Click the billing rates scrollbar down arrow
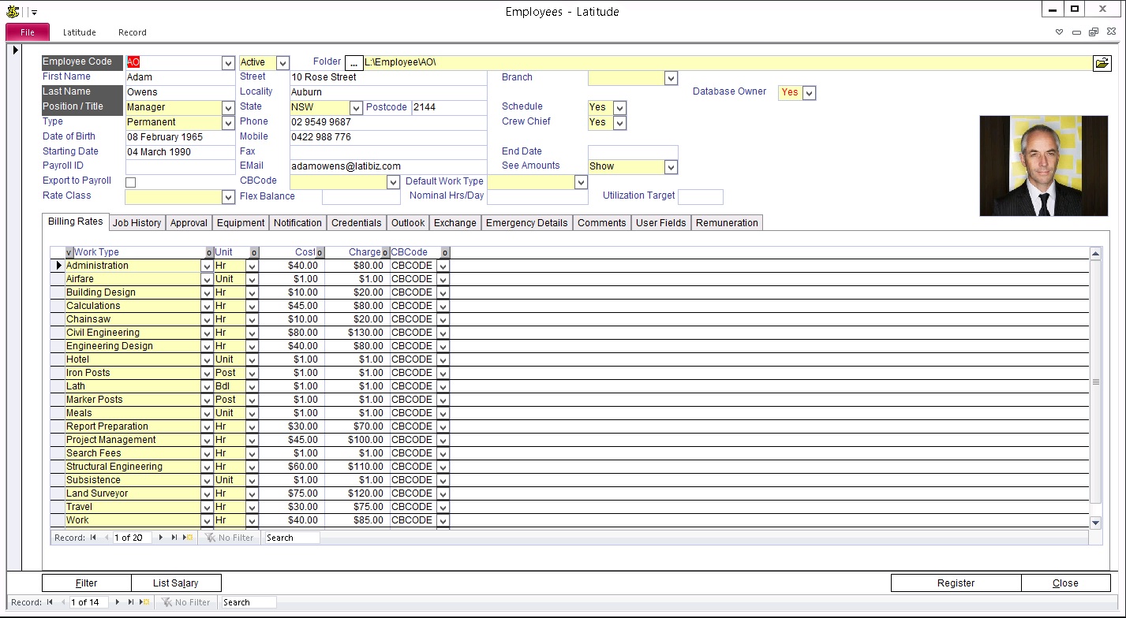 point(1094,523)
